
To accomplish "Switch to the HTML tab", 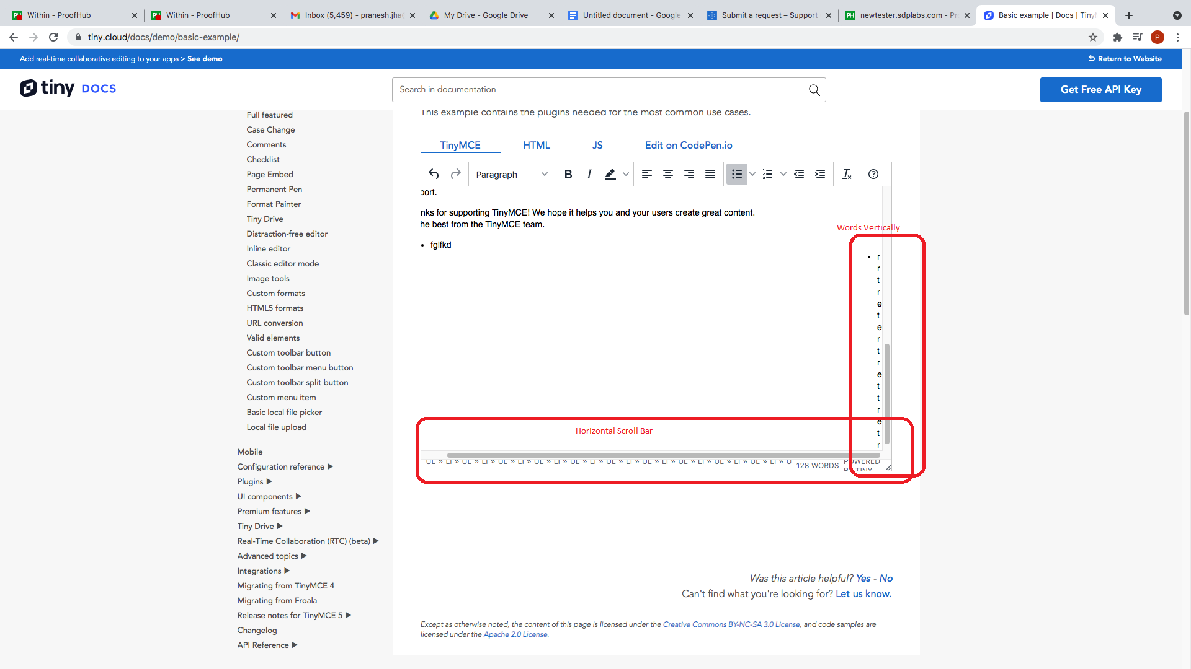I will pyautogui.click(x=537, y=145).
